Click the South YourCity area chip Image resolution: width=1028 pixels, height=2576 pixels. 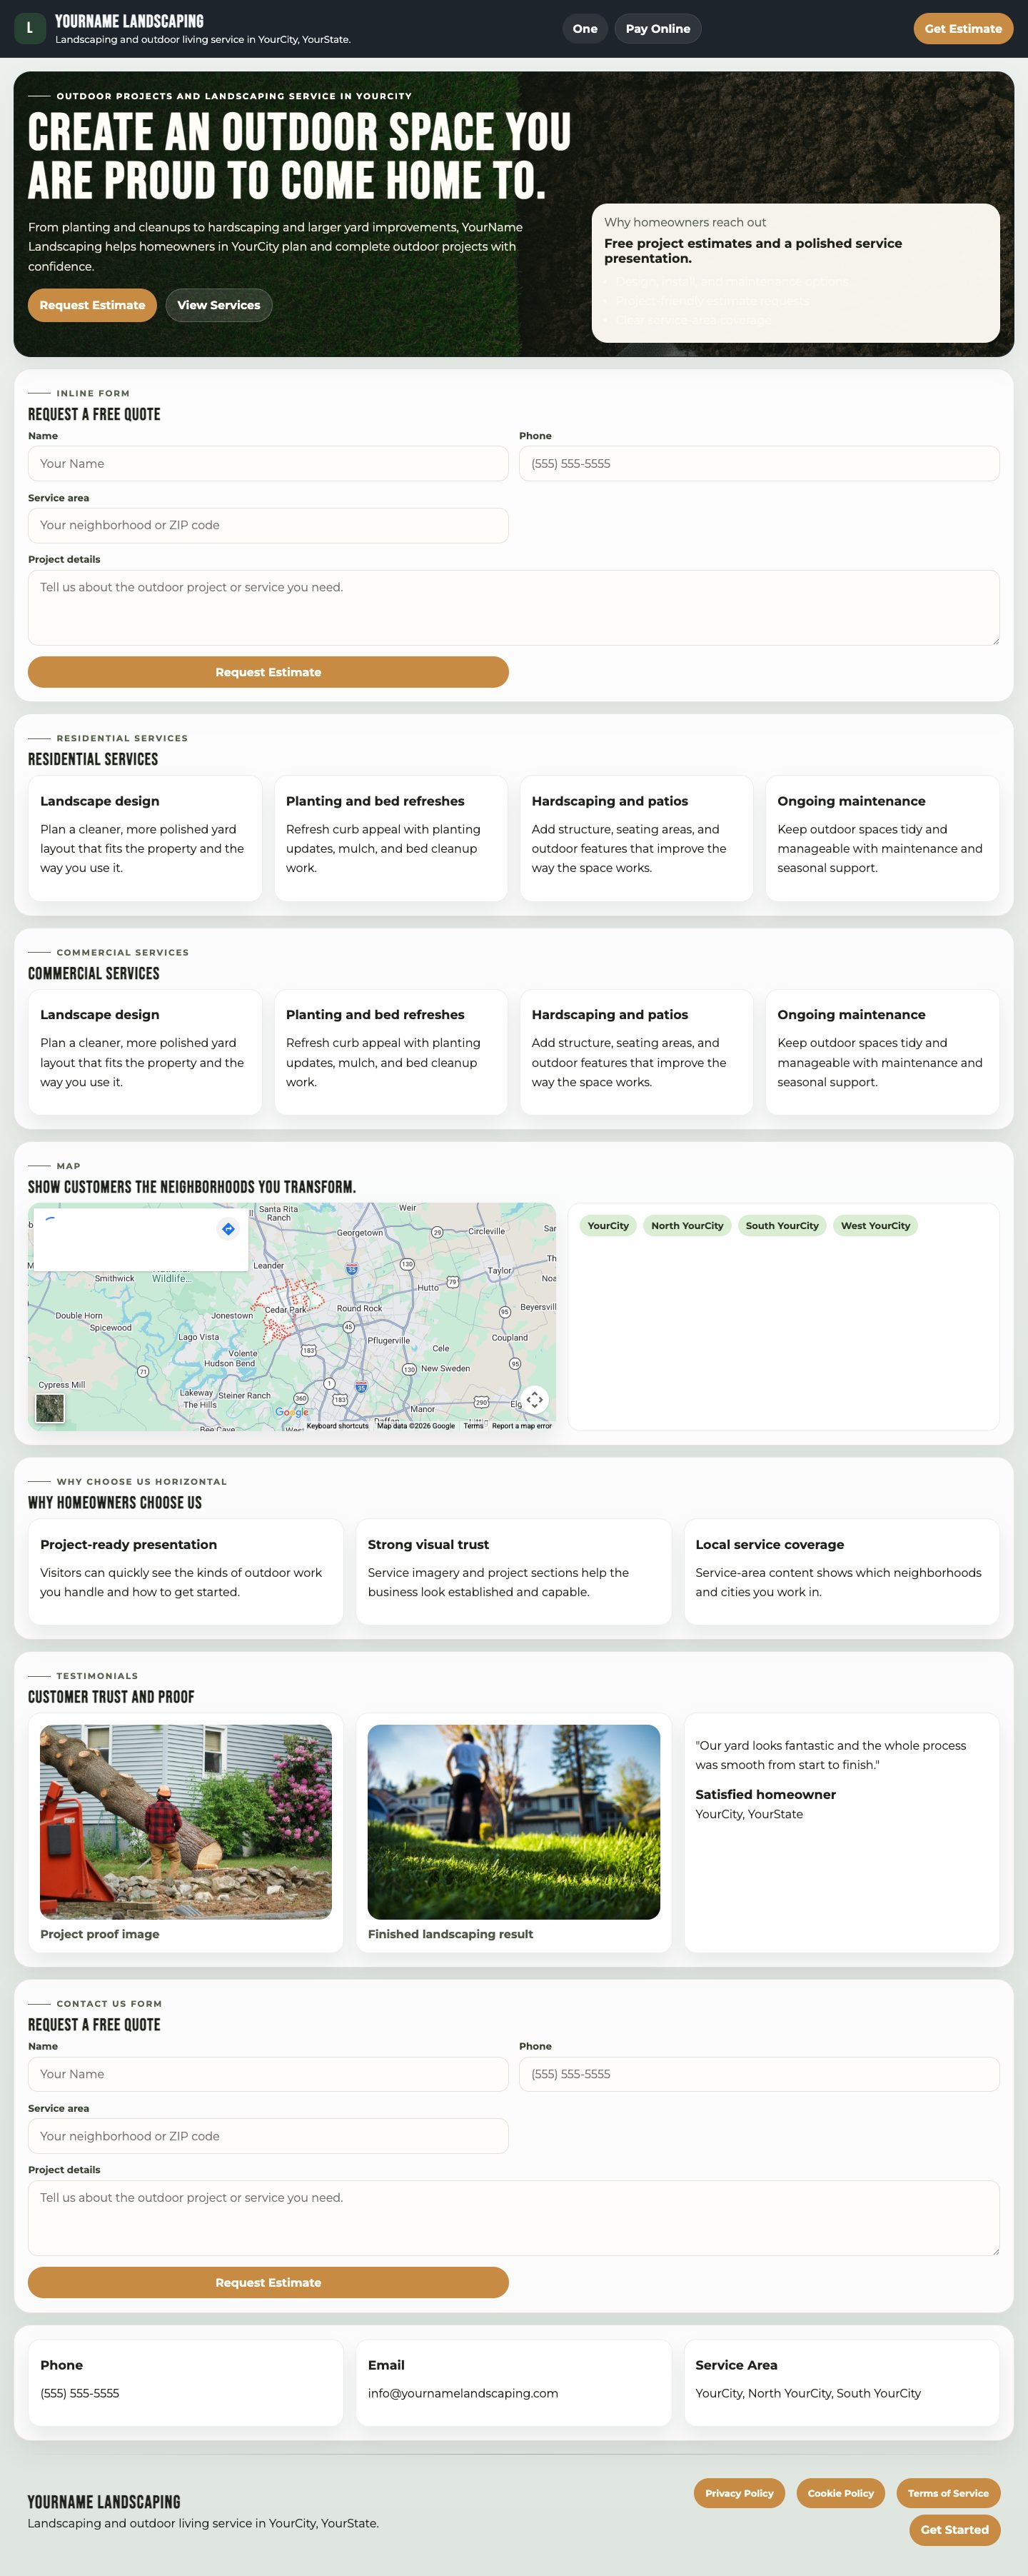[782, 1226]
